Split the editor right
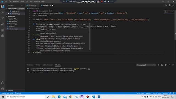 pos(169,5)
